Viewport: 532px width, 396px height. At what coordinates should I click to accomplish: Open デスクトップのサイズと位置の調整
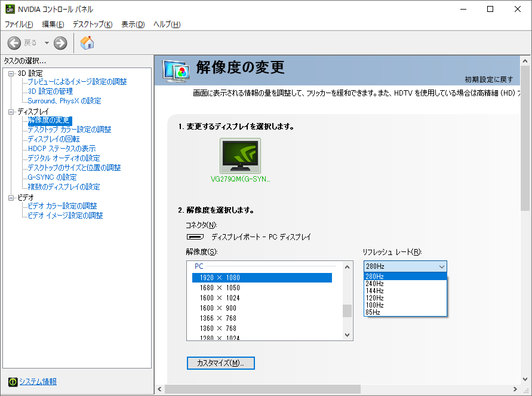(74, 168)
